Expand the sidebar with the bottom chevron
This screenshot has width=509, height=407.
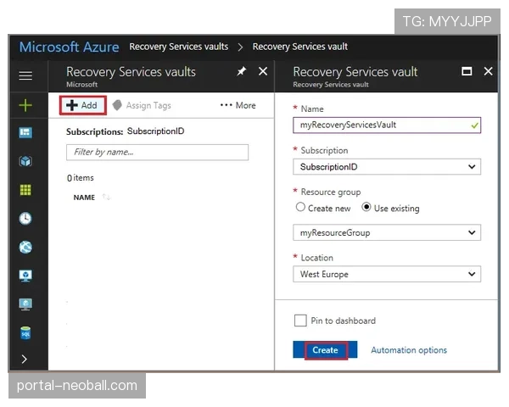(x=25, y=359)
